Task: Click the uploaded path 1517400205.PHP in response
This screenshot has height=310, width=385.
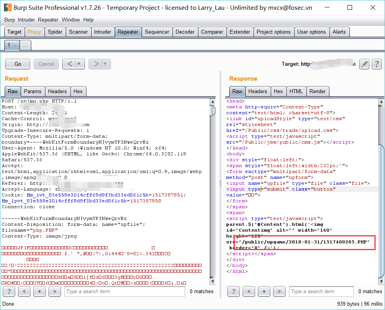Action: (x=345, y=242)
